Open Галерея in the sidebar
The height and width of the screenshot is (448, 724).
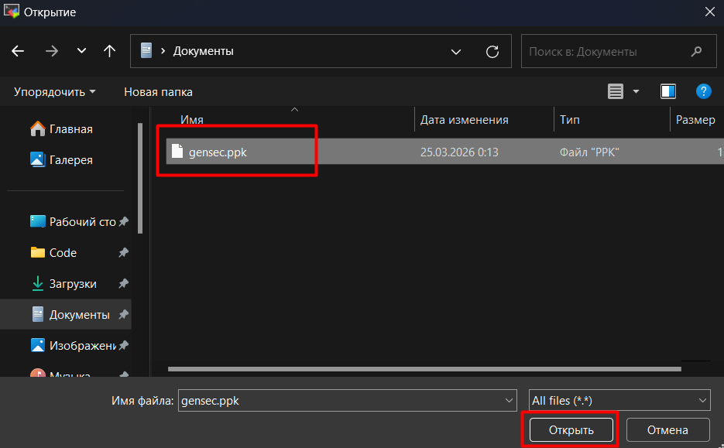pos(61,159)
